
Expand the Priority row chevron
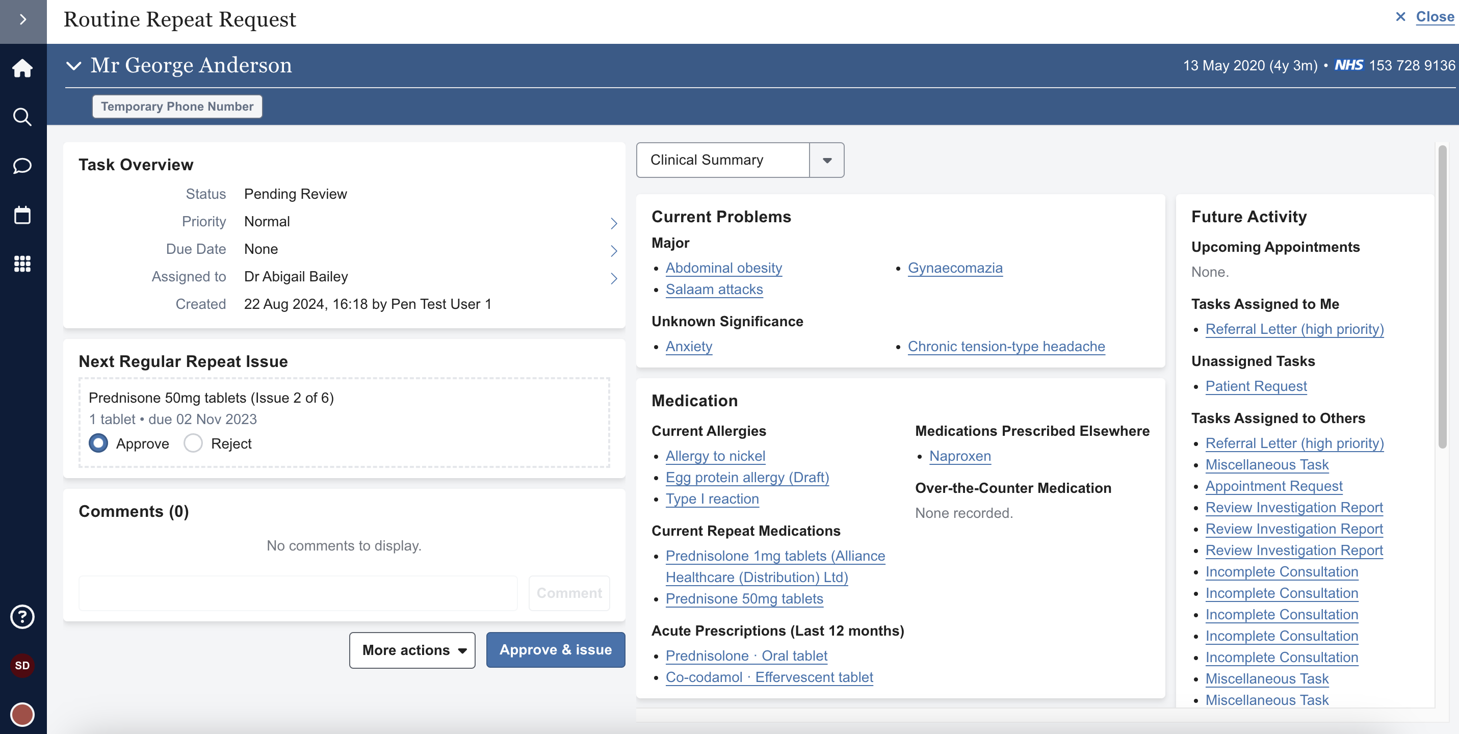613,223
